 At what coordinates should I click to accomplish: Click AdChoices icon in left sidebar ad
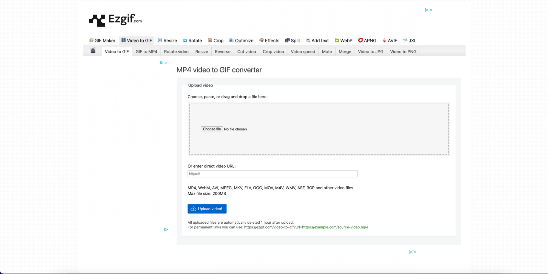coord(162,63)
